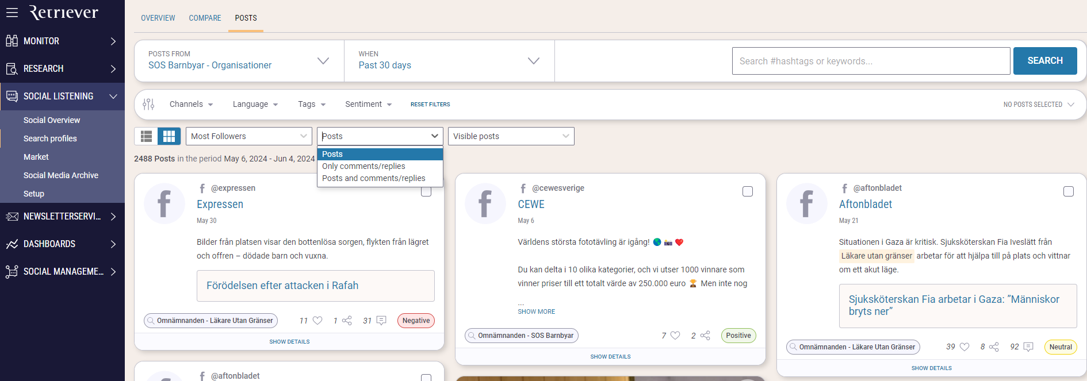Expand the Dashboards sidebar section
Viewport: 1087px width, 381px height.
tap(113, 244)
